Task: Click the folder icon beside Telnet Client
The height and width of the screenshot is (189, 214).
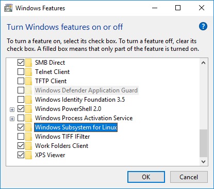Action: [x=28, y=72]
